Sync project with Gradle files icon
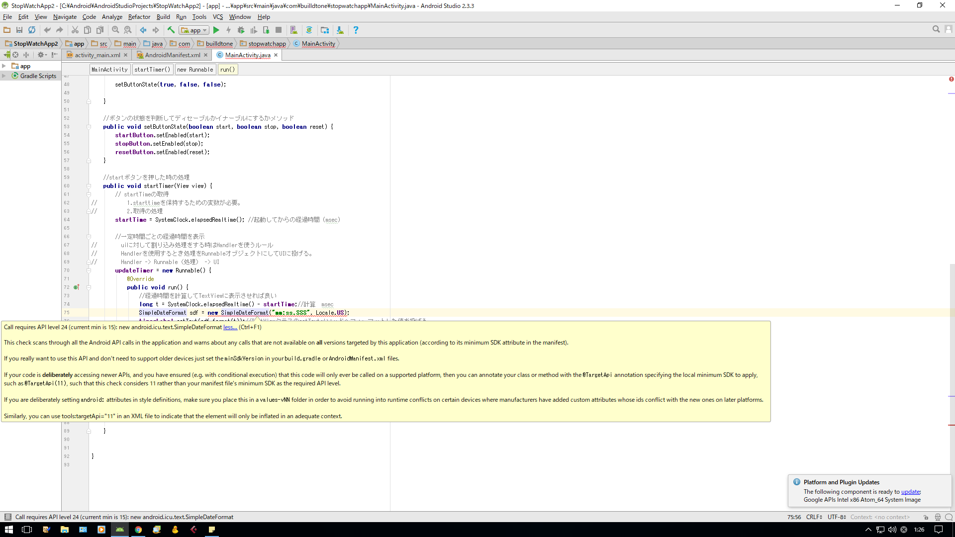The width and height of the screenshot is (955, 537). click(309, 30)
